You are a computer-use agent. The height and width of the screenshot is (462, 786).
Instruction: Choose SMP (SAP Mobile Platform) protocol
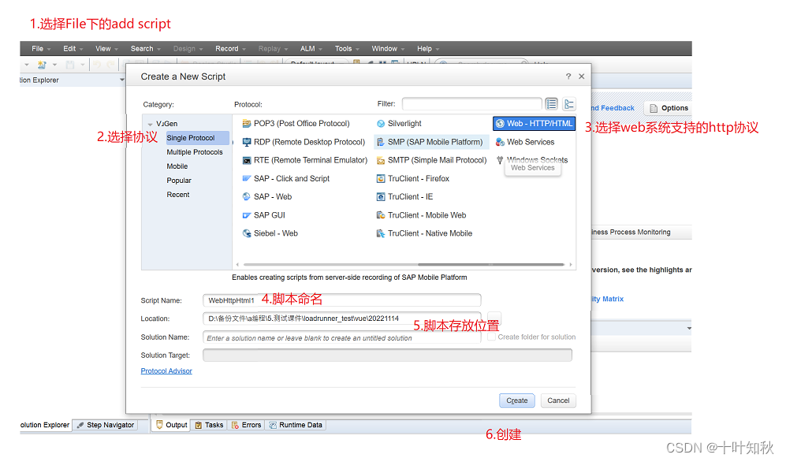click(431, 142)
